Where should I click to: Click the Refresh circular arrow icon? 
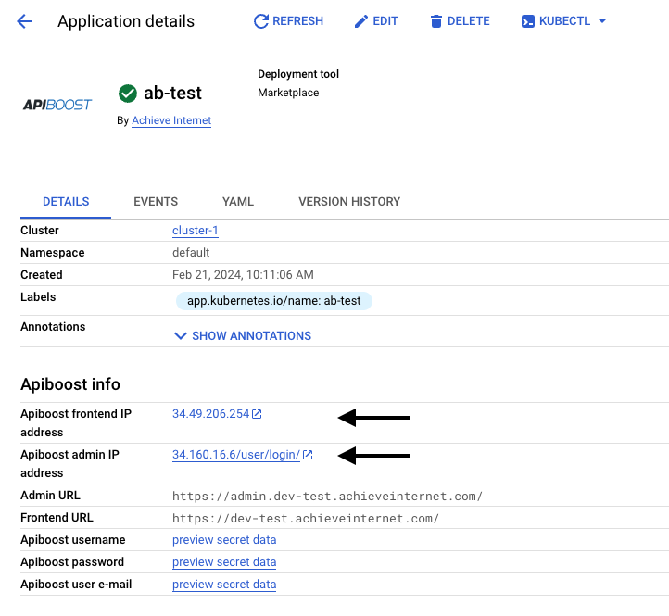261,21
